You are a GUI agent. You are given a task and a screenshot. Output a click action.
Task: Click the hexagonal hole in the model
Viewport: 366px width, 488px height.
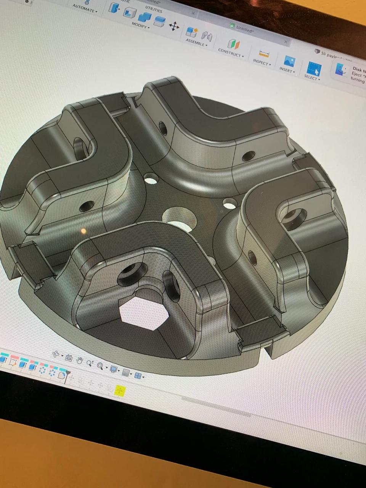tap(144, 313)
